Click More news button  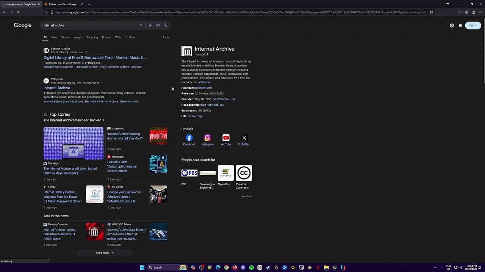(105, 253)
